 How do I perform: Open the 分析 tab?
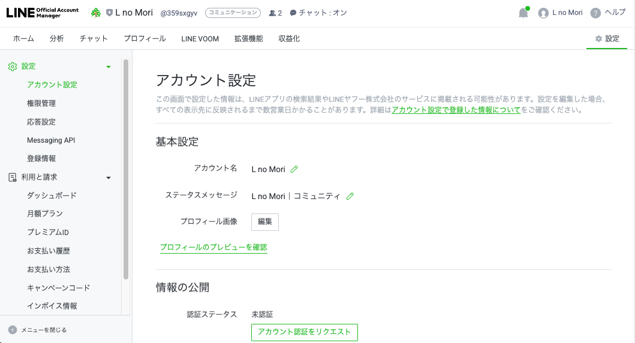point(57,38)
